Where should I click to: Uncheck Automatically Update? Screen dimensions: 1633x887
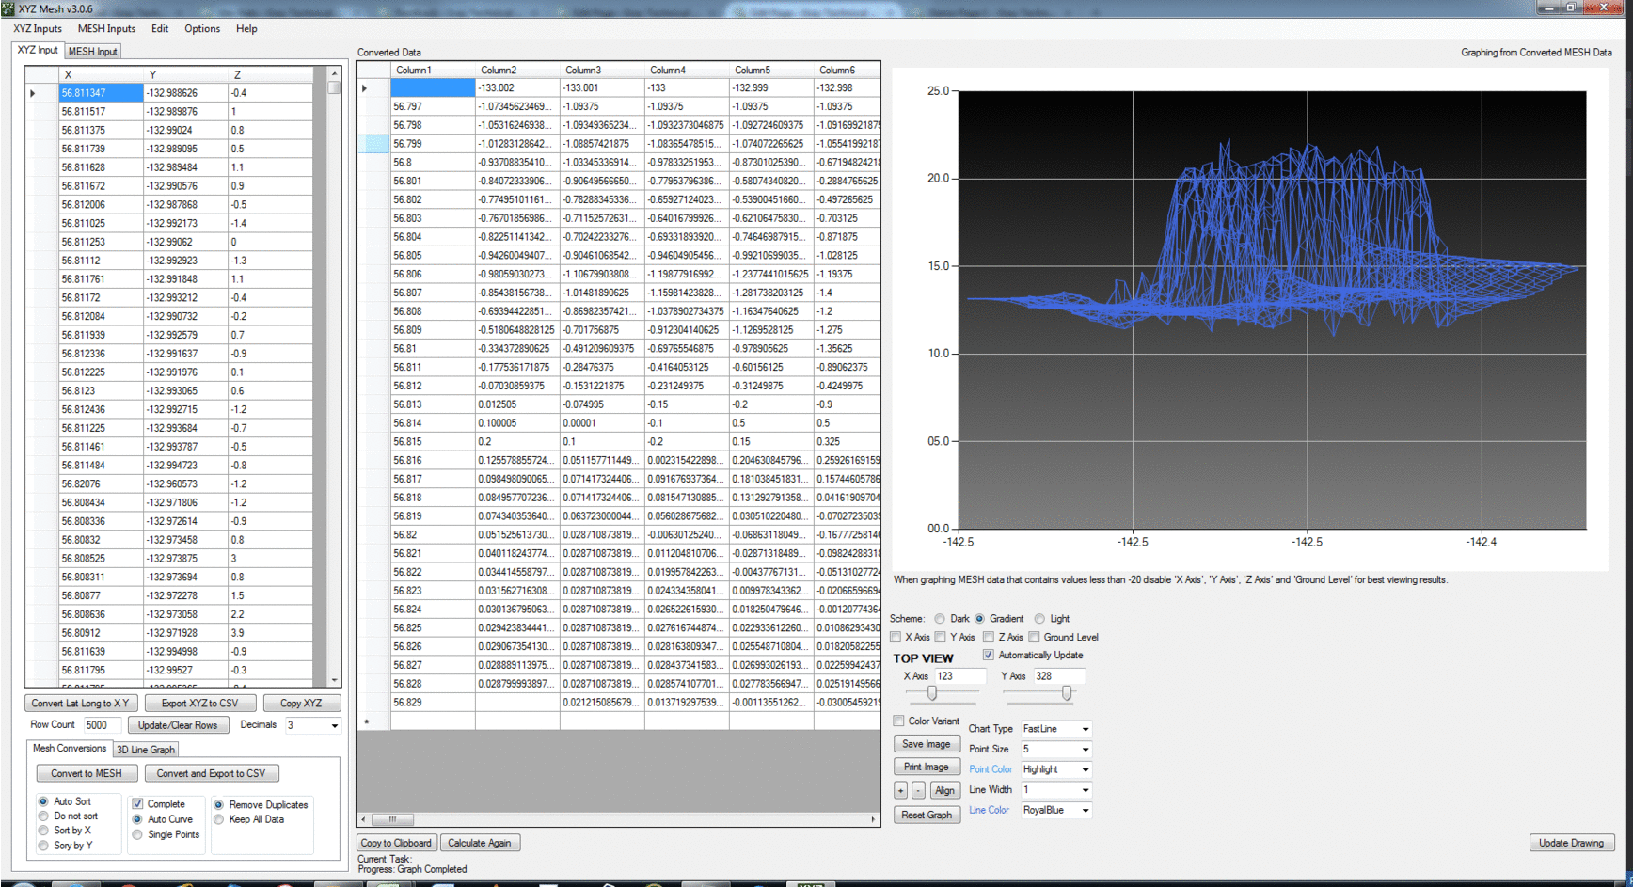tap(989, 655)
